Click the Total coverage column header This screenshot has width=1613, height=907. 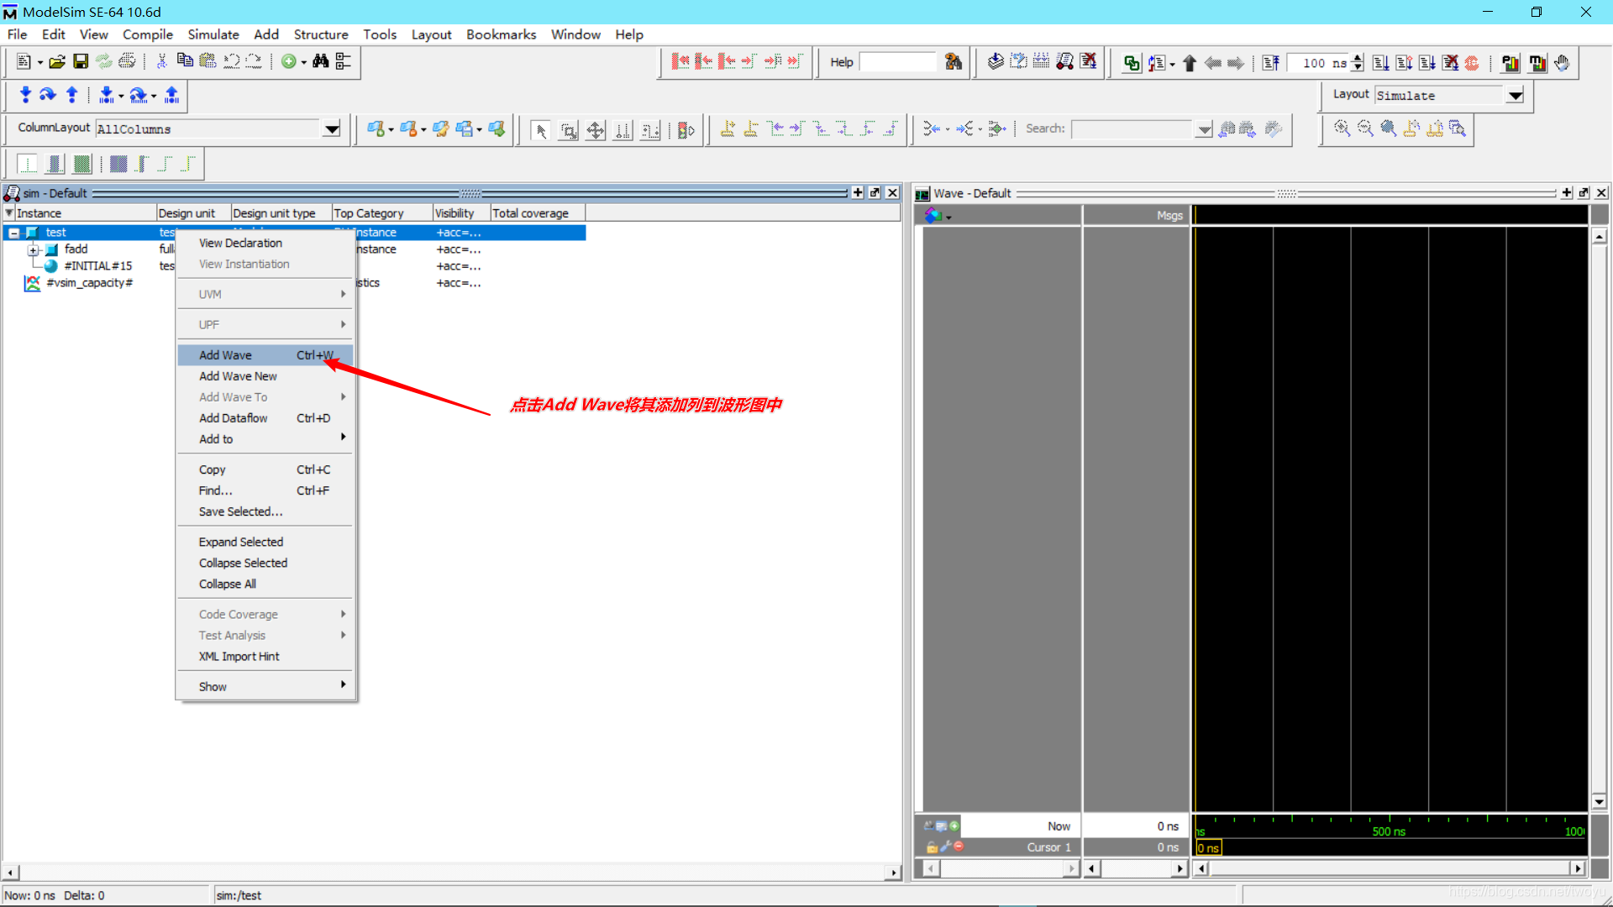[538, 213]
